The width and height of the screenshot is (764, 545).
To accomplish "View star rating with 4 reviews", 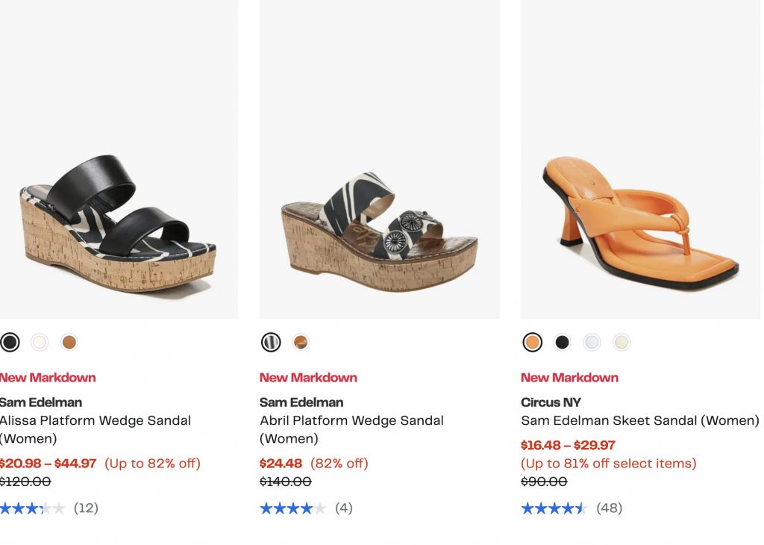I will click(292, 508).
